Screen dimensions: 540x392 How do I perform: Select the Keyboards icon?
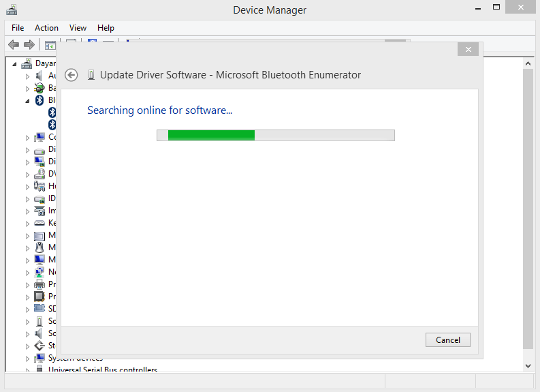(x=39, y=223)
